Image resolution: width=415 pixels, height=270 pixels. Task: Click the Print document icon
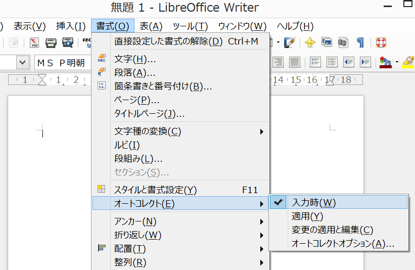point(51,42)
